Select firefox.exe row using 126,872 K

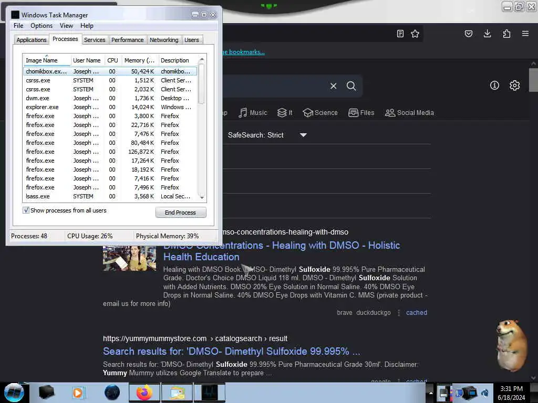pyautogui.click(x=110, y=152)
